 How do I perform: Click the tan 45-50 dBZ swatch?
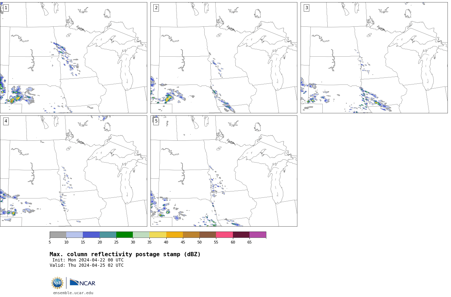[191, 235]
